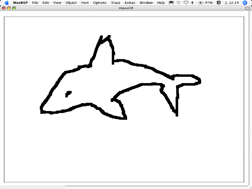
Task: Expand the Options menu
Action: [x=100, y=3]
